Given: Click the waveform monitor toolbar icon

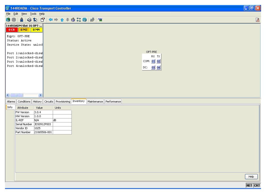Looking at the screenshot, I should [x=100, y=20].
